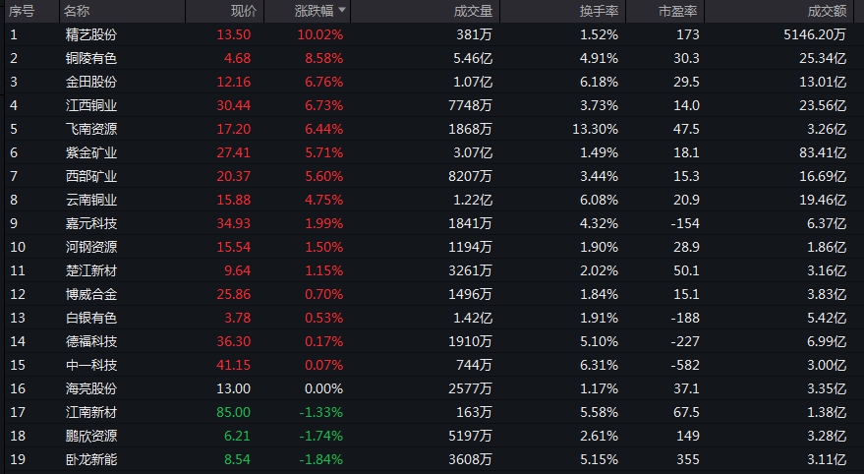864x474 pixels.
Task: Select stock 白银有色
Action: (91, 318)
